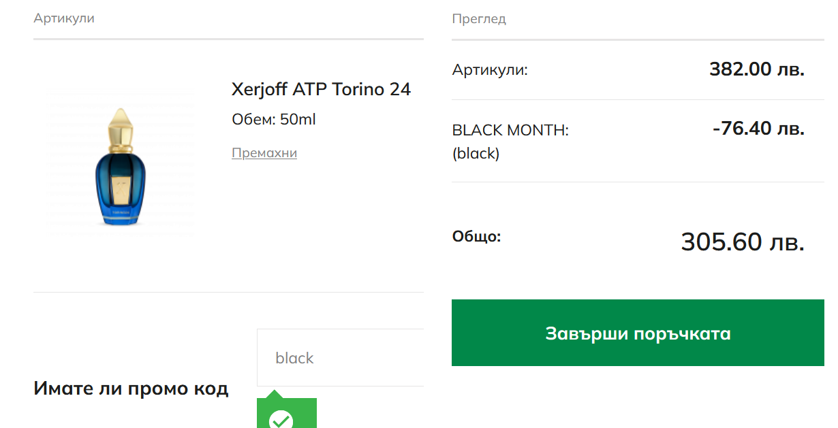Click the golden cap of the perfume bottle
The image size is (838, 428).
click(x=121, y=128)
